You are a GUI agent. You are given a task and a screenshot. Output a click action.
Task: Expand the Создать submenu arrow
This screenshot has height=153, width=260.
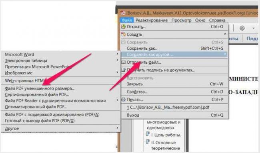225,34
